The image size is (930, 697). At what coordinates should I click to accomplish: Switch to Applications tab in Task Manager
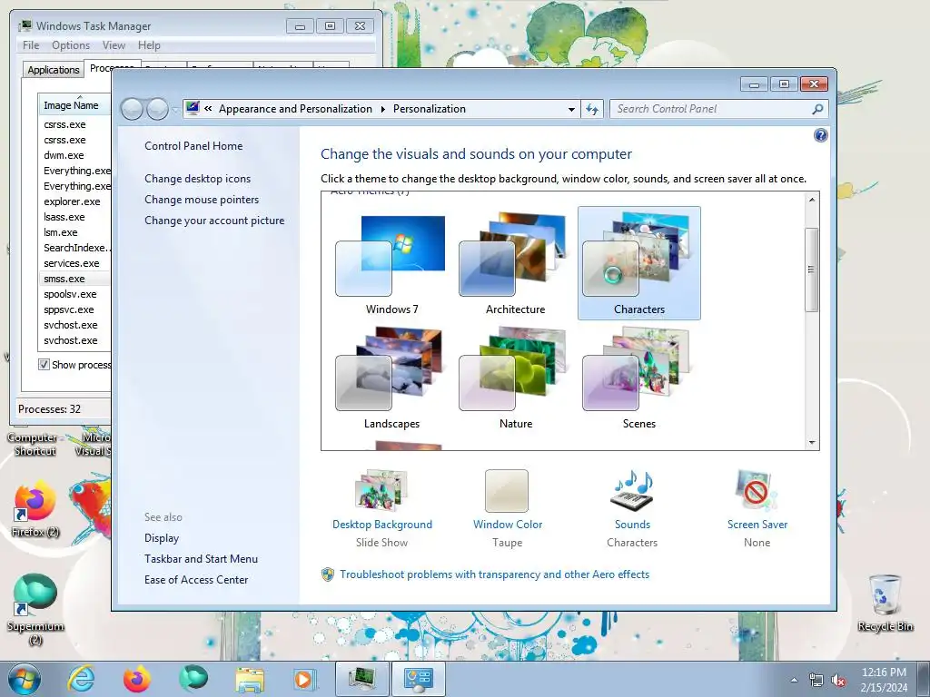click(x=54, y=70)
